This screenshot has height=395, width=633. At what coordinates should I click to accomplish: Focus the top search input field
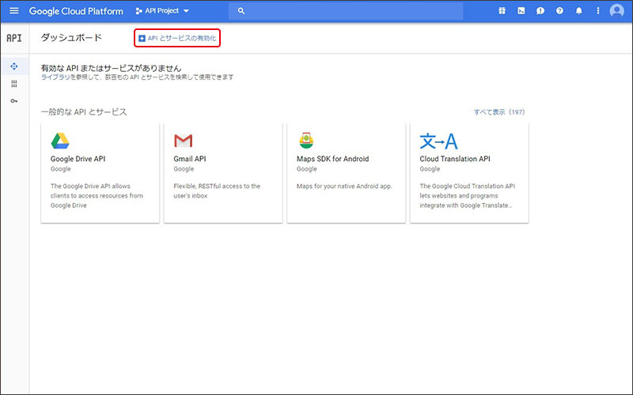346,11
